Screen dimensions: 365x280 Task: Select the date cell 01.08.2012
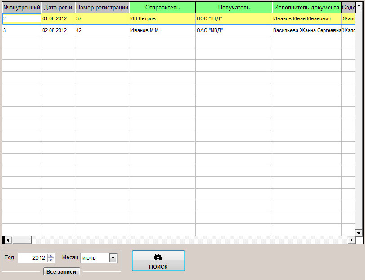click(58, 18)
